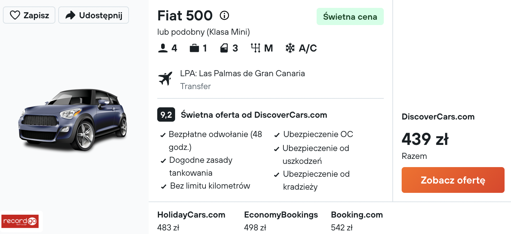Open the info icon next to Fiat 500
511x234 pixels.
coord(224,15)
